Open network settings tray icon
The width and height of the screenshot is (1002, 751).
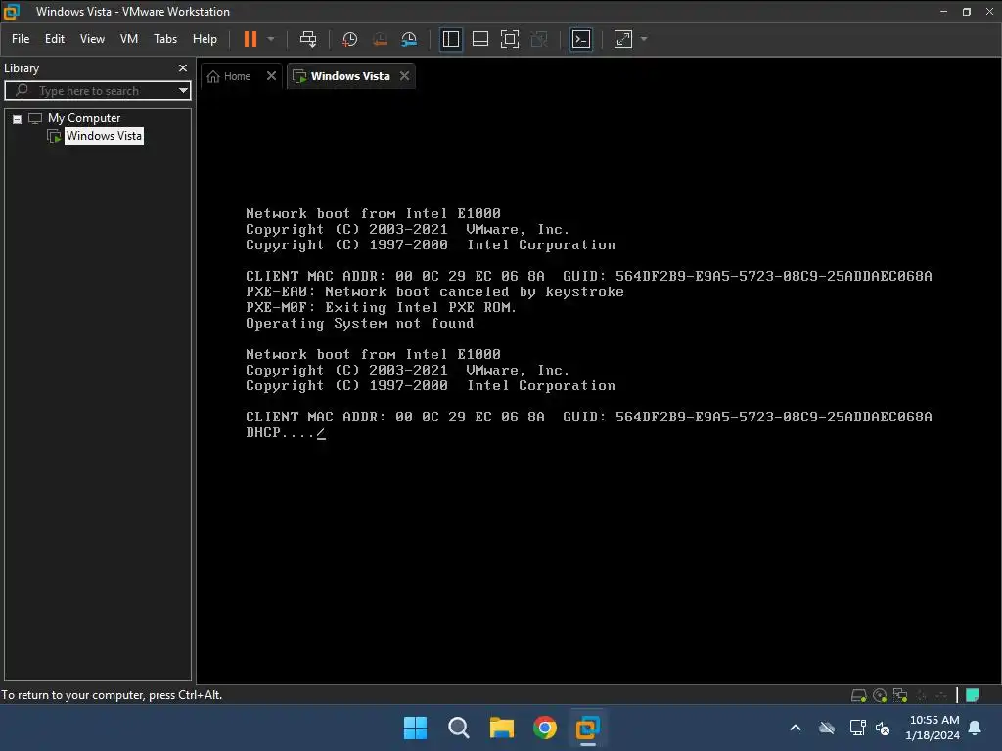pos(857,728)
